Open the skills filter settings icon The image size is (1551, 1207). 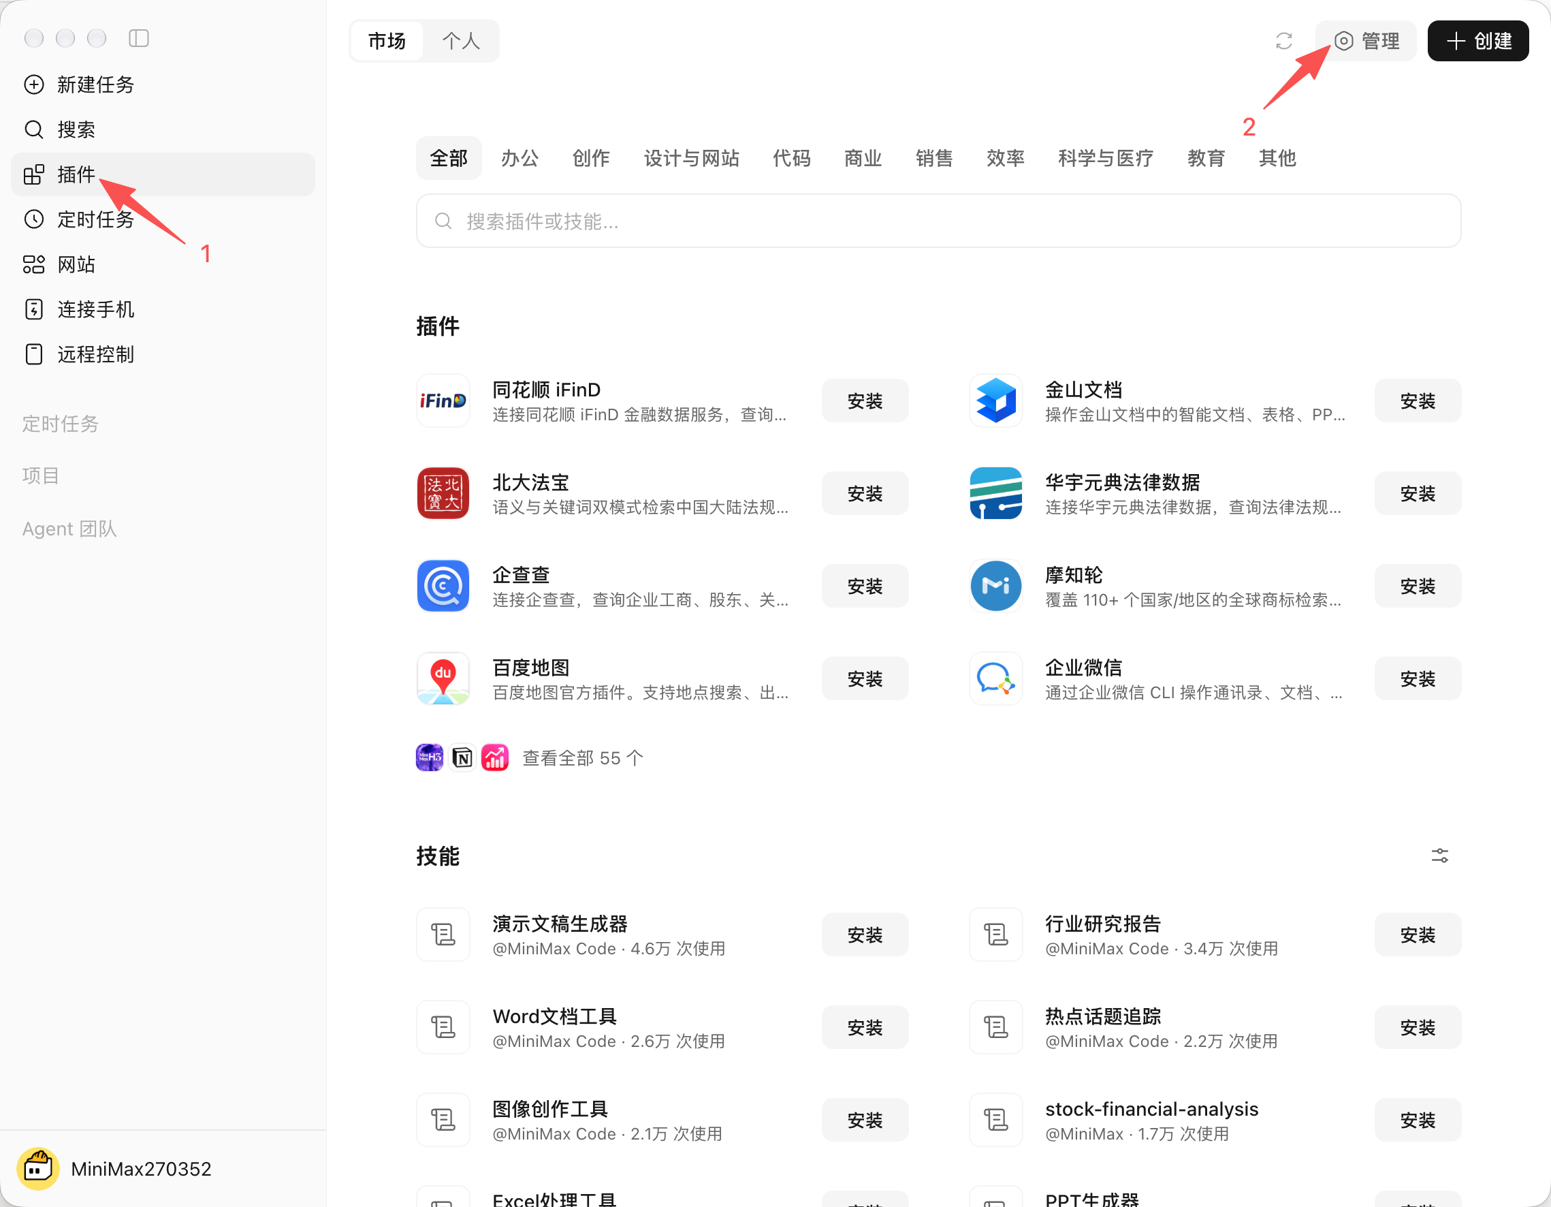(x=1439, y=856)
